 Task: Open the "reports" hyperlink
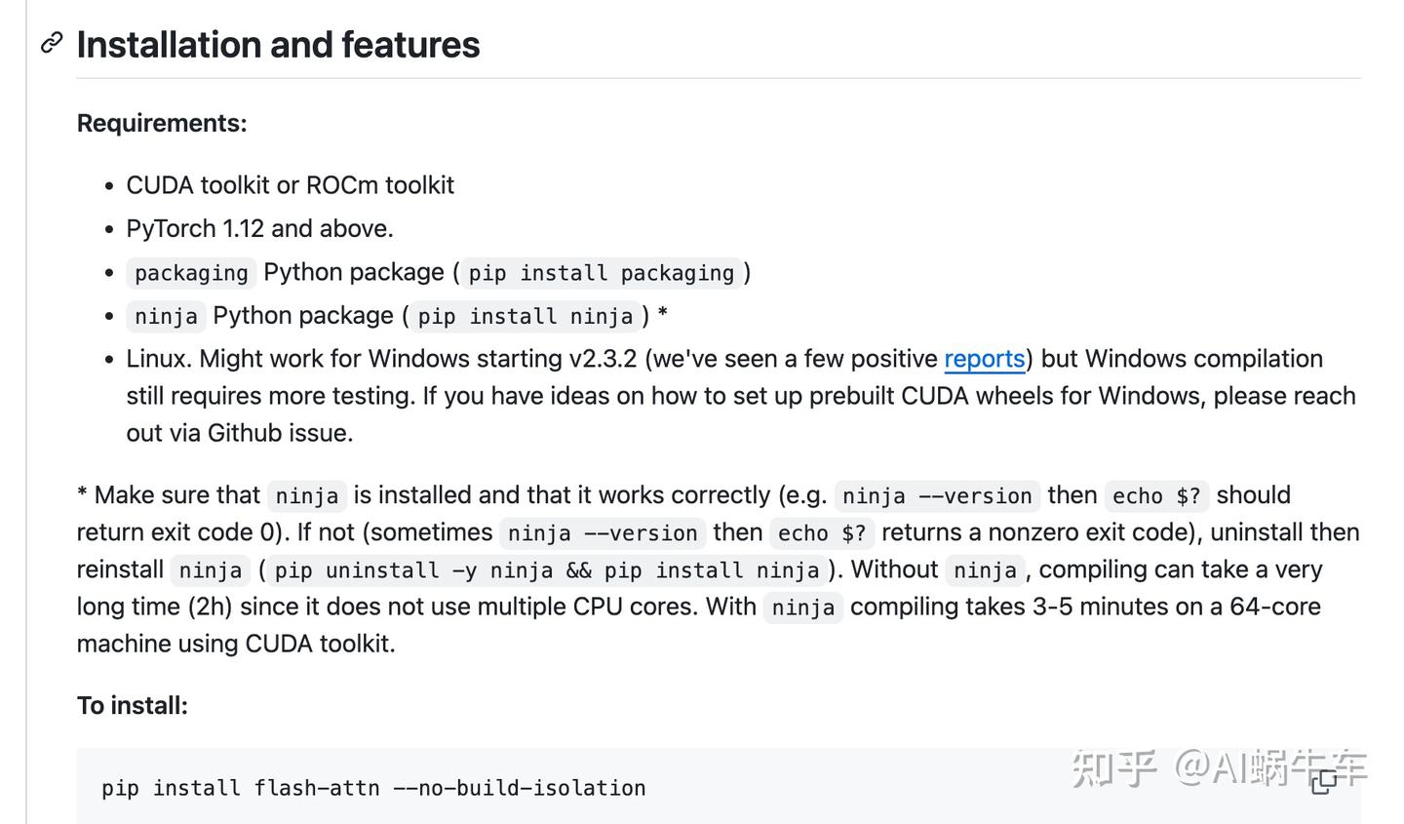click(x=984, y=359)
